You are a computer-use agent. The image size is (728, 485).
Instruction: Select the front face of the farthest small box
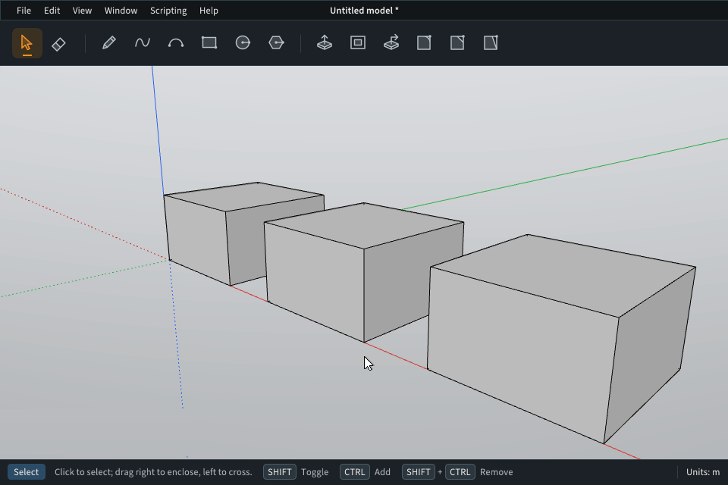[197, 239]
